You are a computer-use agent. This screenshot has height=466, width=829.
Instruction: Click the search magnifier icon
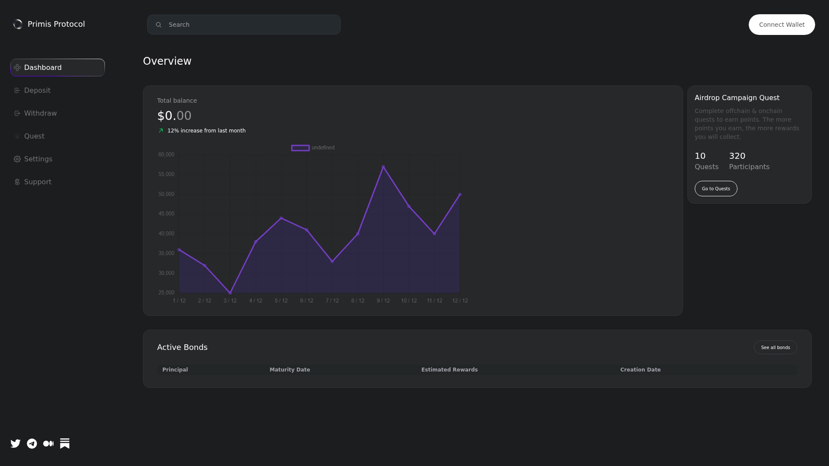tap(159, 25)
